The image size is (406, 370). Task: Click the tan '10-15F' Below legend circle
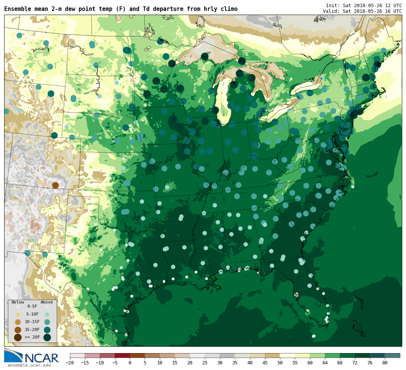click(18, 322)
